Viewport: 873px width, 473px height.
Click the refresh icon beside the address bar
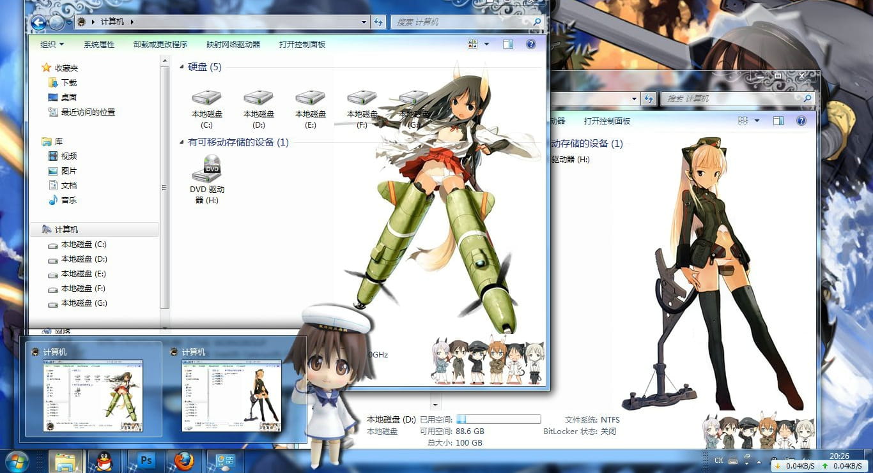coord(378,22)
